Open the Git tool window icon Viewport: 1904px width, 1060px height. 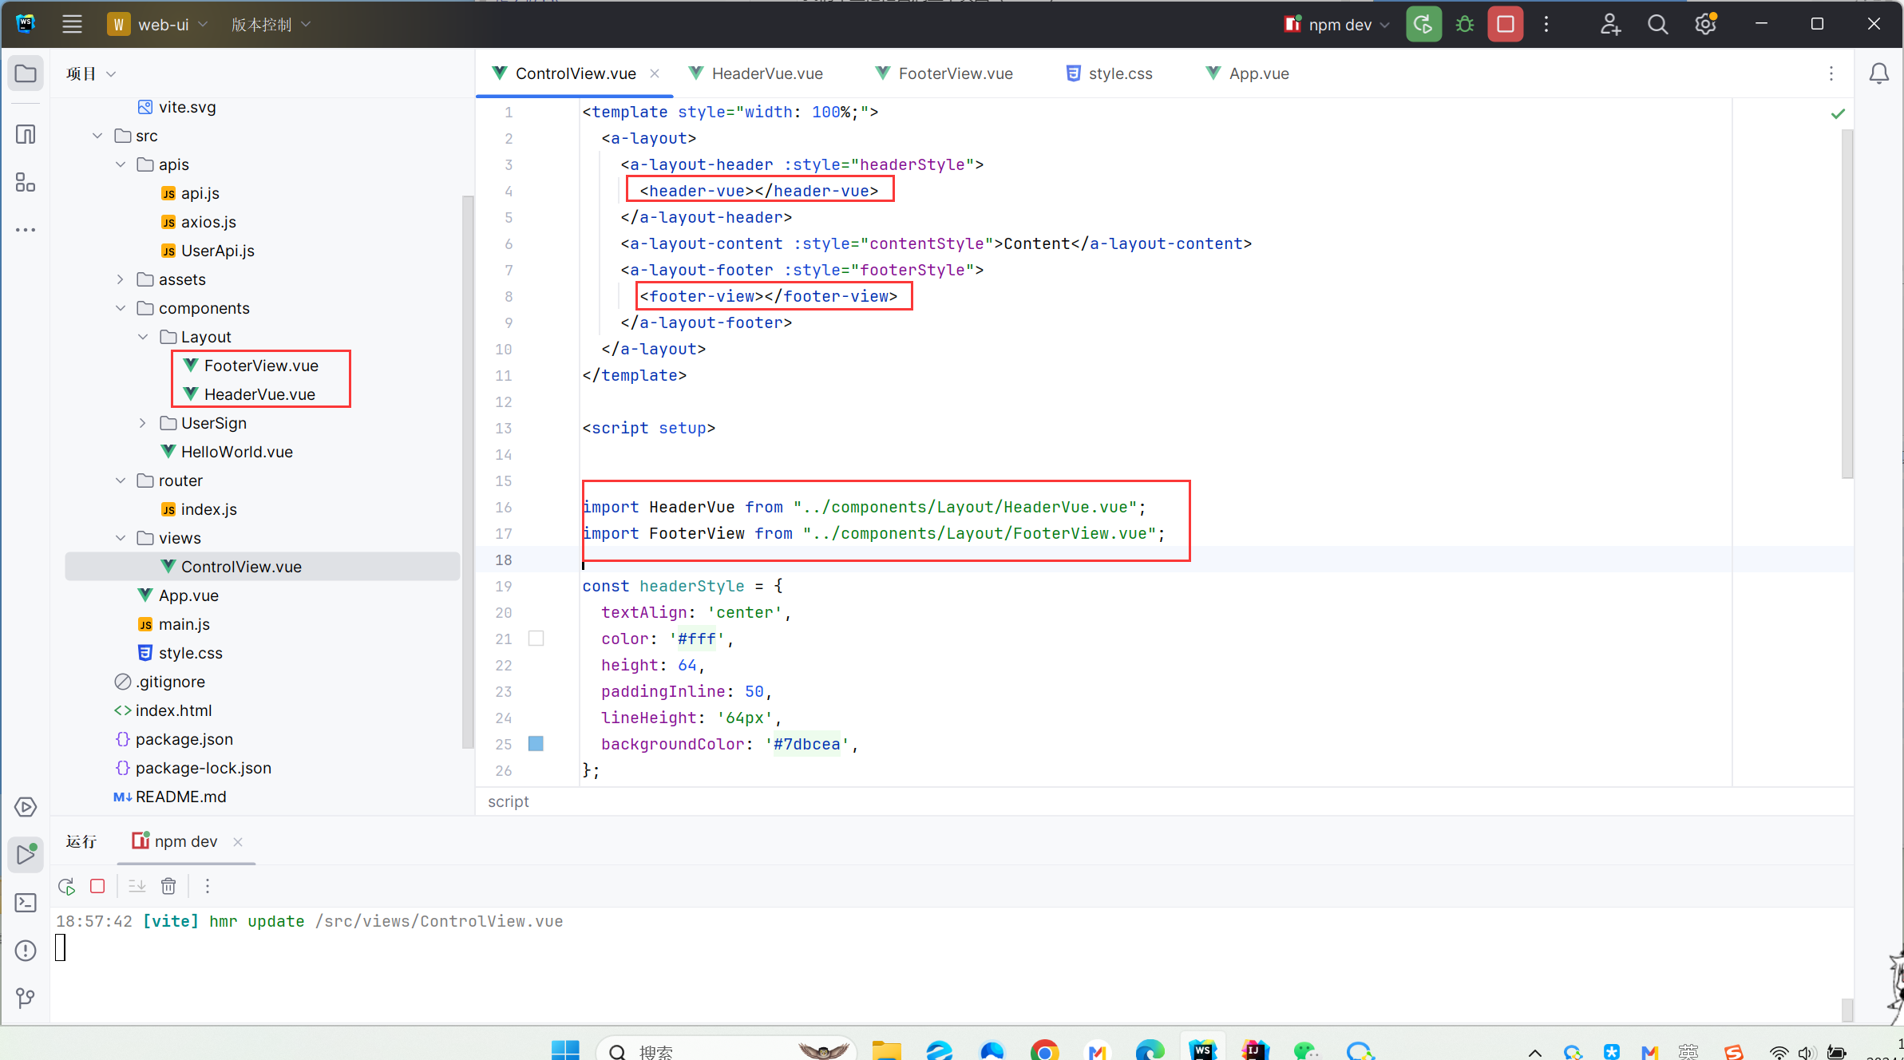point(26,998)
